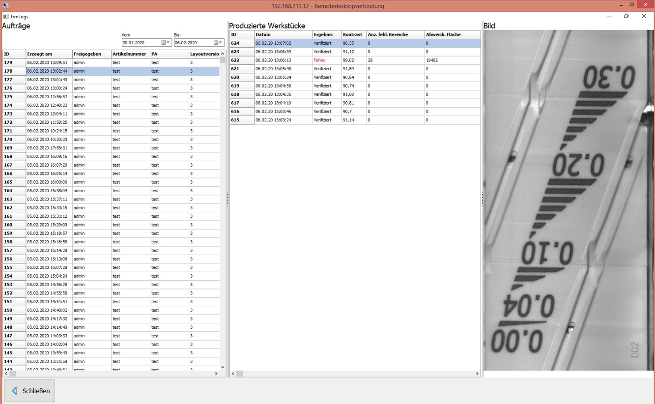Select order row with ID 179
This screenshot has height=404, width=655.
(x=49, y=62)
